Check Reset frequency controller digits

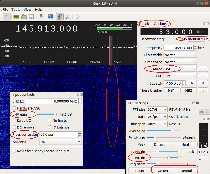pyautogui.click(x=14, y=151)
